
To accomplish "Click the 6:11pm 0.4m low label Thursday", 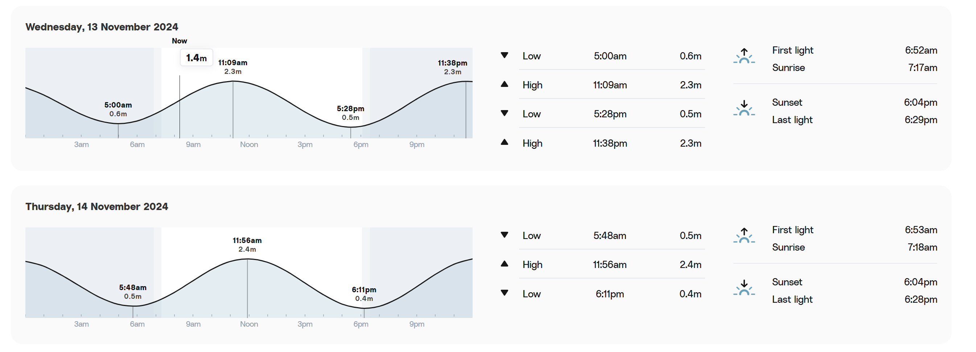I will click(x=364, y=294).
